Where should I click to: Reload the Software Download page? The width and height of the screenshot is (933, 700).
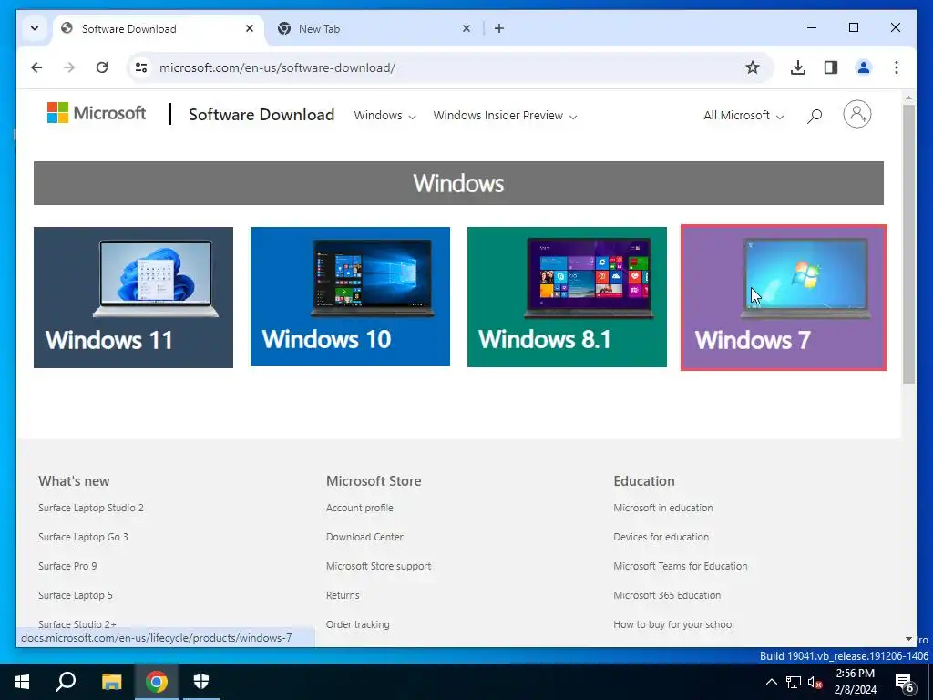(x=102, y=67)
